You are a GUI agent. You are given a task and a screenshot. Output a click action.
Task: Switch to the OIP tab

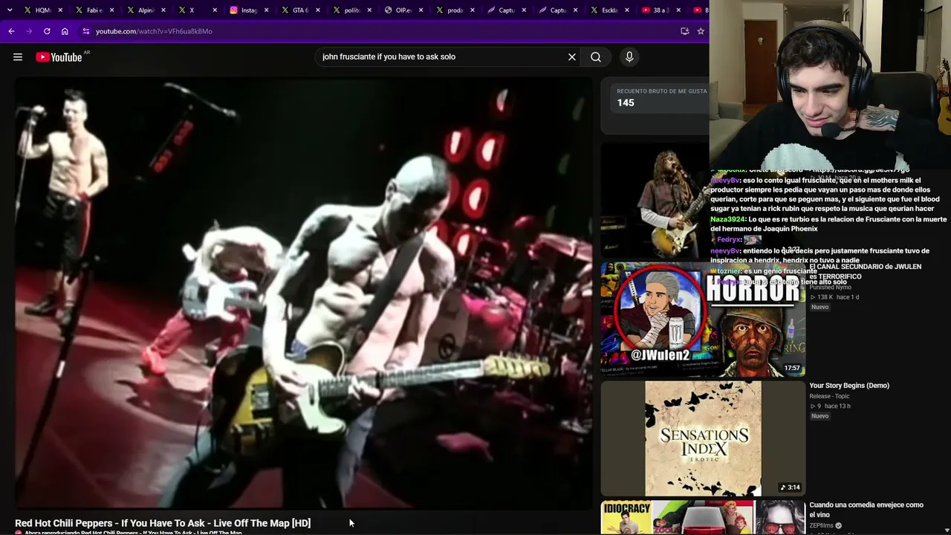[x=403, y=10]
